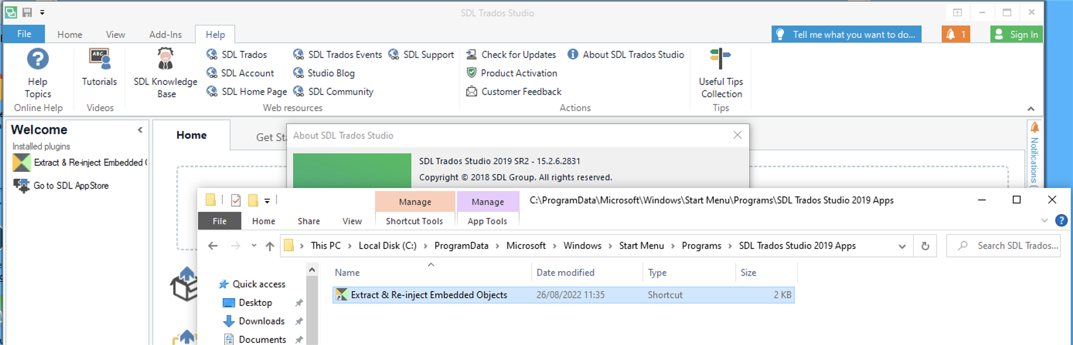The width and height of the screenshot is (1073, 345).
Task: Click Explorer Up one level arrow
Action: coord(270,246)
